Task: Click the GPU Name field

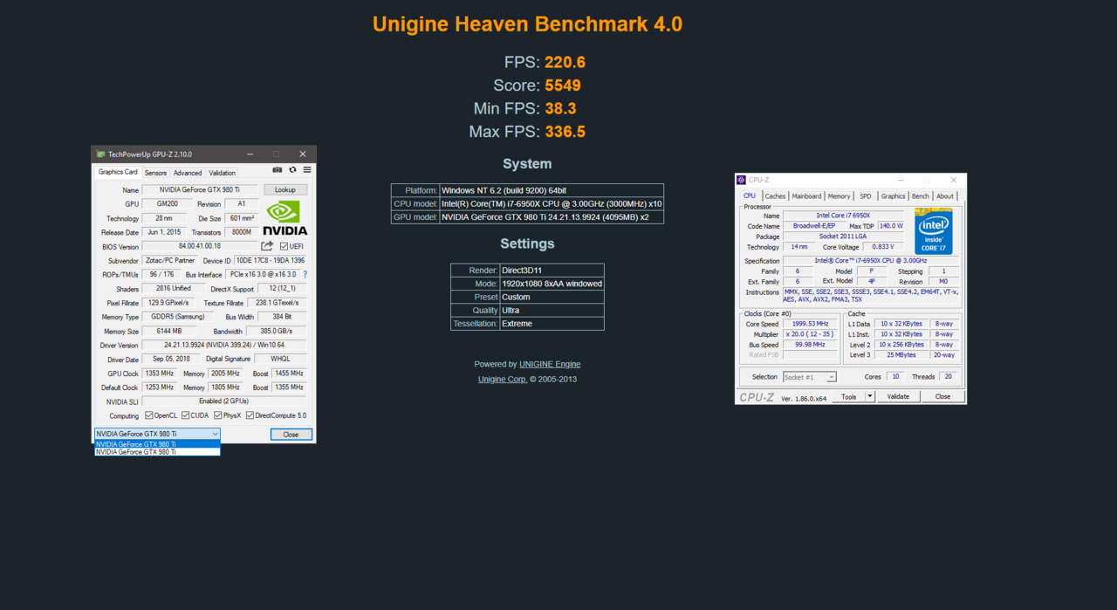Action: (202, 189)
